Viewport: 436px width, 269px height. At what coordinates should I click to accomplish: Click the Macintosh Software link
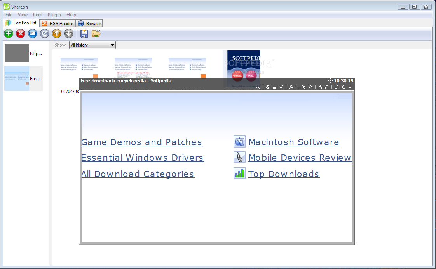pos(294,142)
